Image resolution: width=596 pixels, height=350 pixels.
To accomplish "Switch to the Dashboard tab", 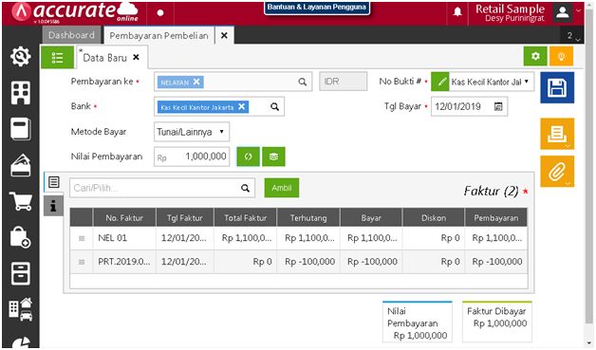I will (71, 35).
